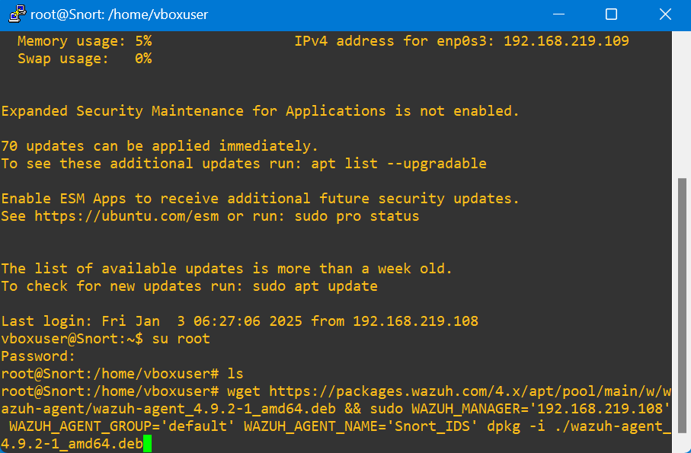The image size is (691, 453).
Task: Click the scrollbar track above the thumb
Action: click(681, 105)
